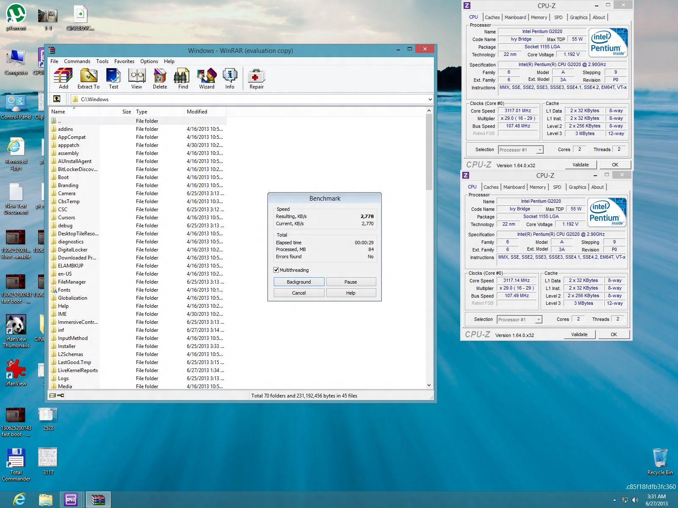The image size is (678, 508).
Task: Open Internet Explorer from the taskbar
Action: click(19, 500)
